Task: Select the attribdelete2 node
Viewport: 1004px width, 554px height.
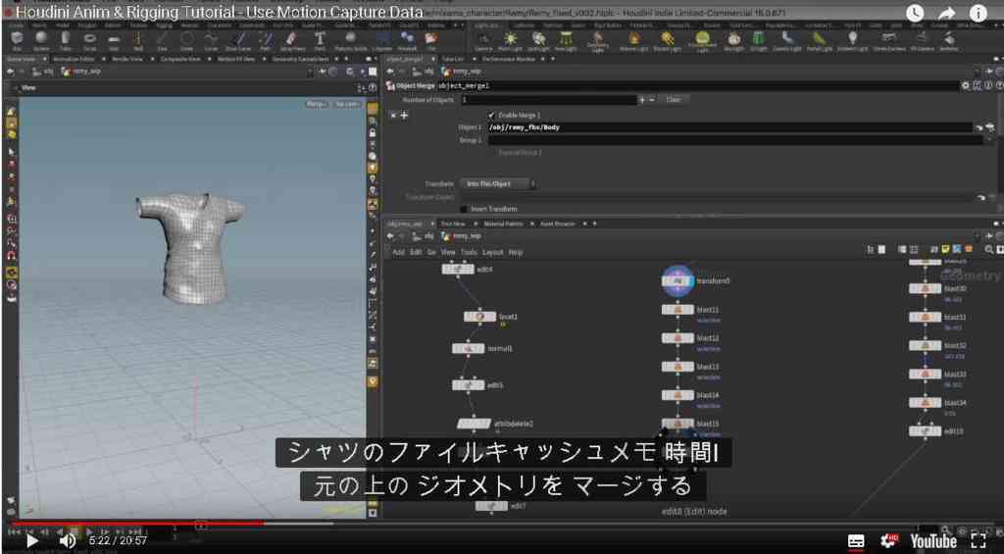Action: coord(475,424)
